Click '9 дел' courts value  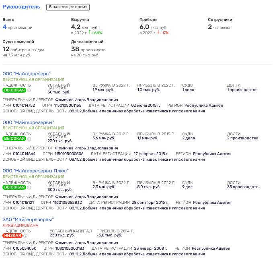tap(187, 187)
